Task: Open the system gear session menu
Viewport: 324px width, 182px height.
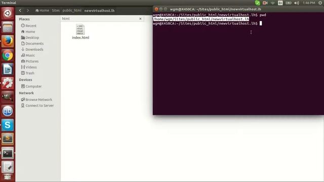Action: (x=320, y=3)
